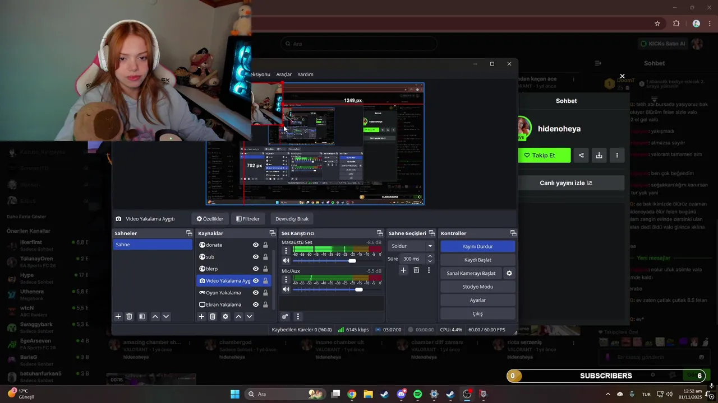Hide the blerp source

[x=256, y=269]
